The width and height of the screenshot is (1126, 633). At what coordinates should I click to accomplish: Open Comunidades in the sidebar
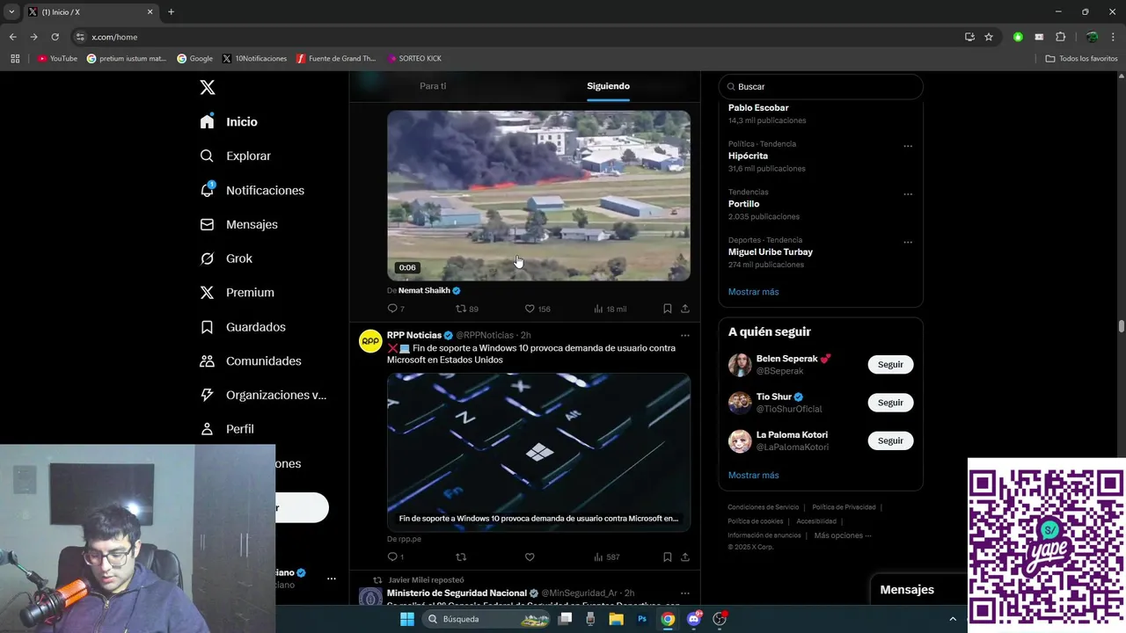pyautogui.click(x=251, y=361)
